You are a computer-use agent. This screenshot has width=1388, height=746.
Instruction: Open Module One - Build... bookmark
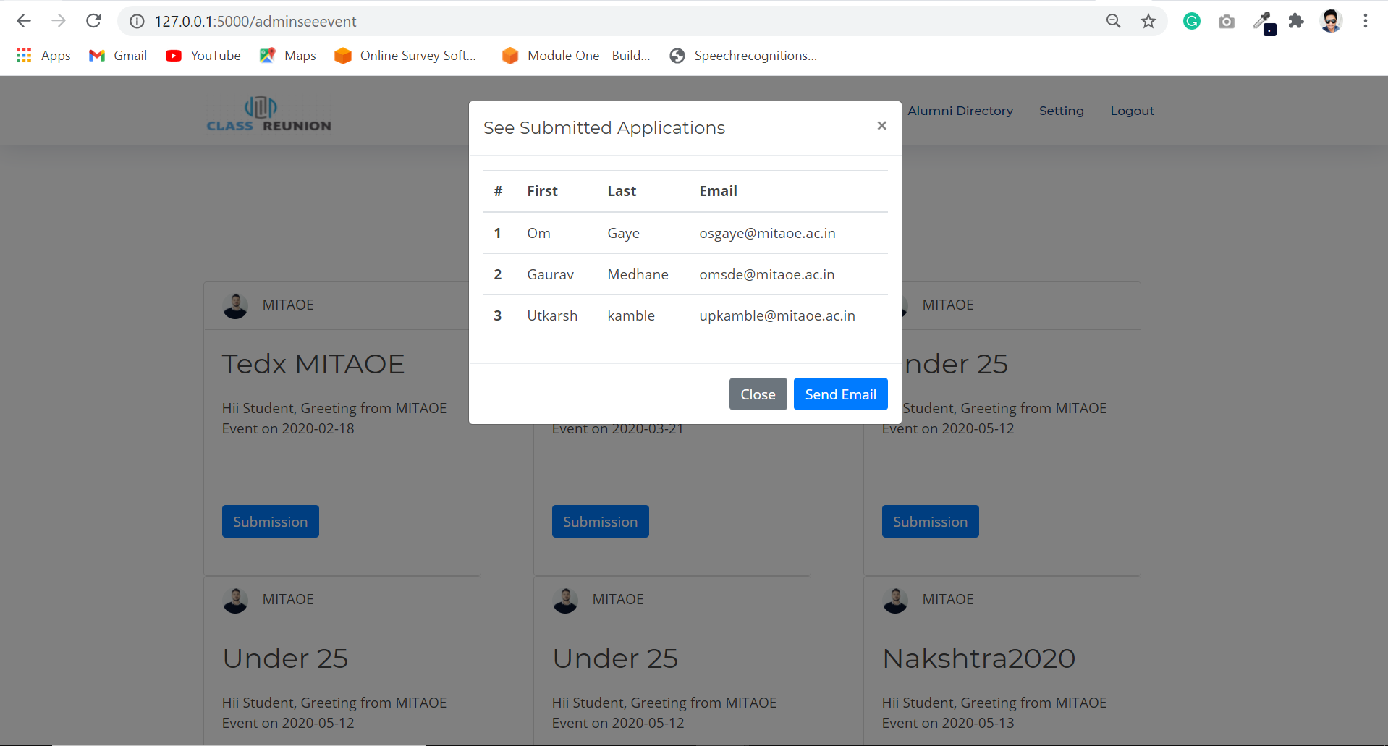coord(576,56)
